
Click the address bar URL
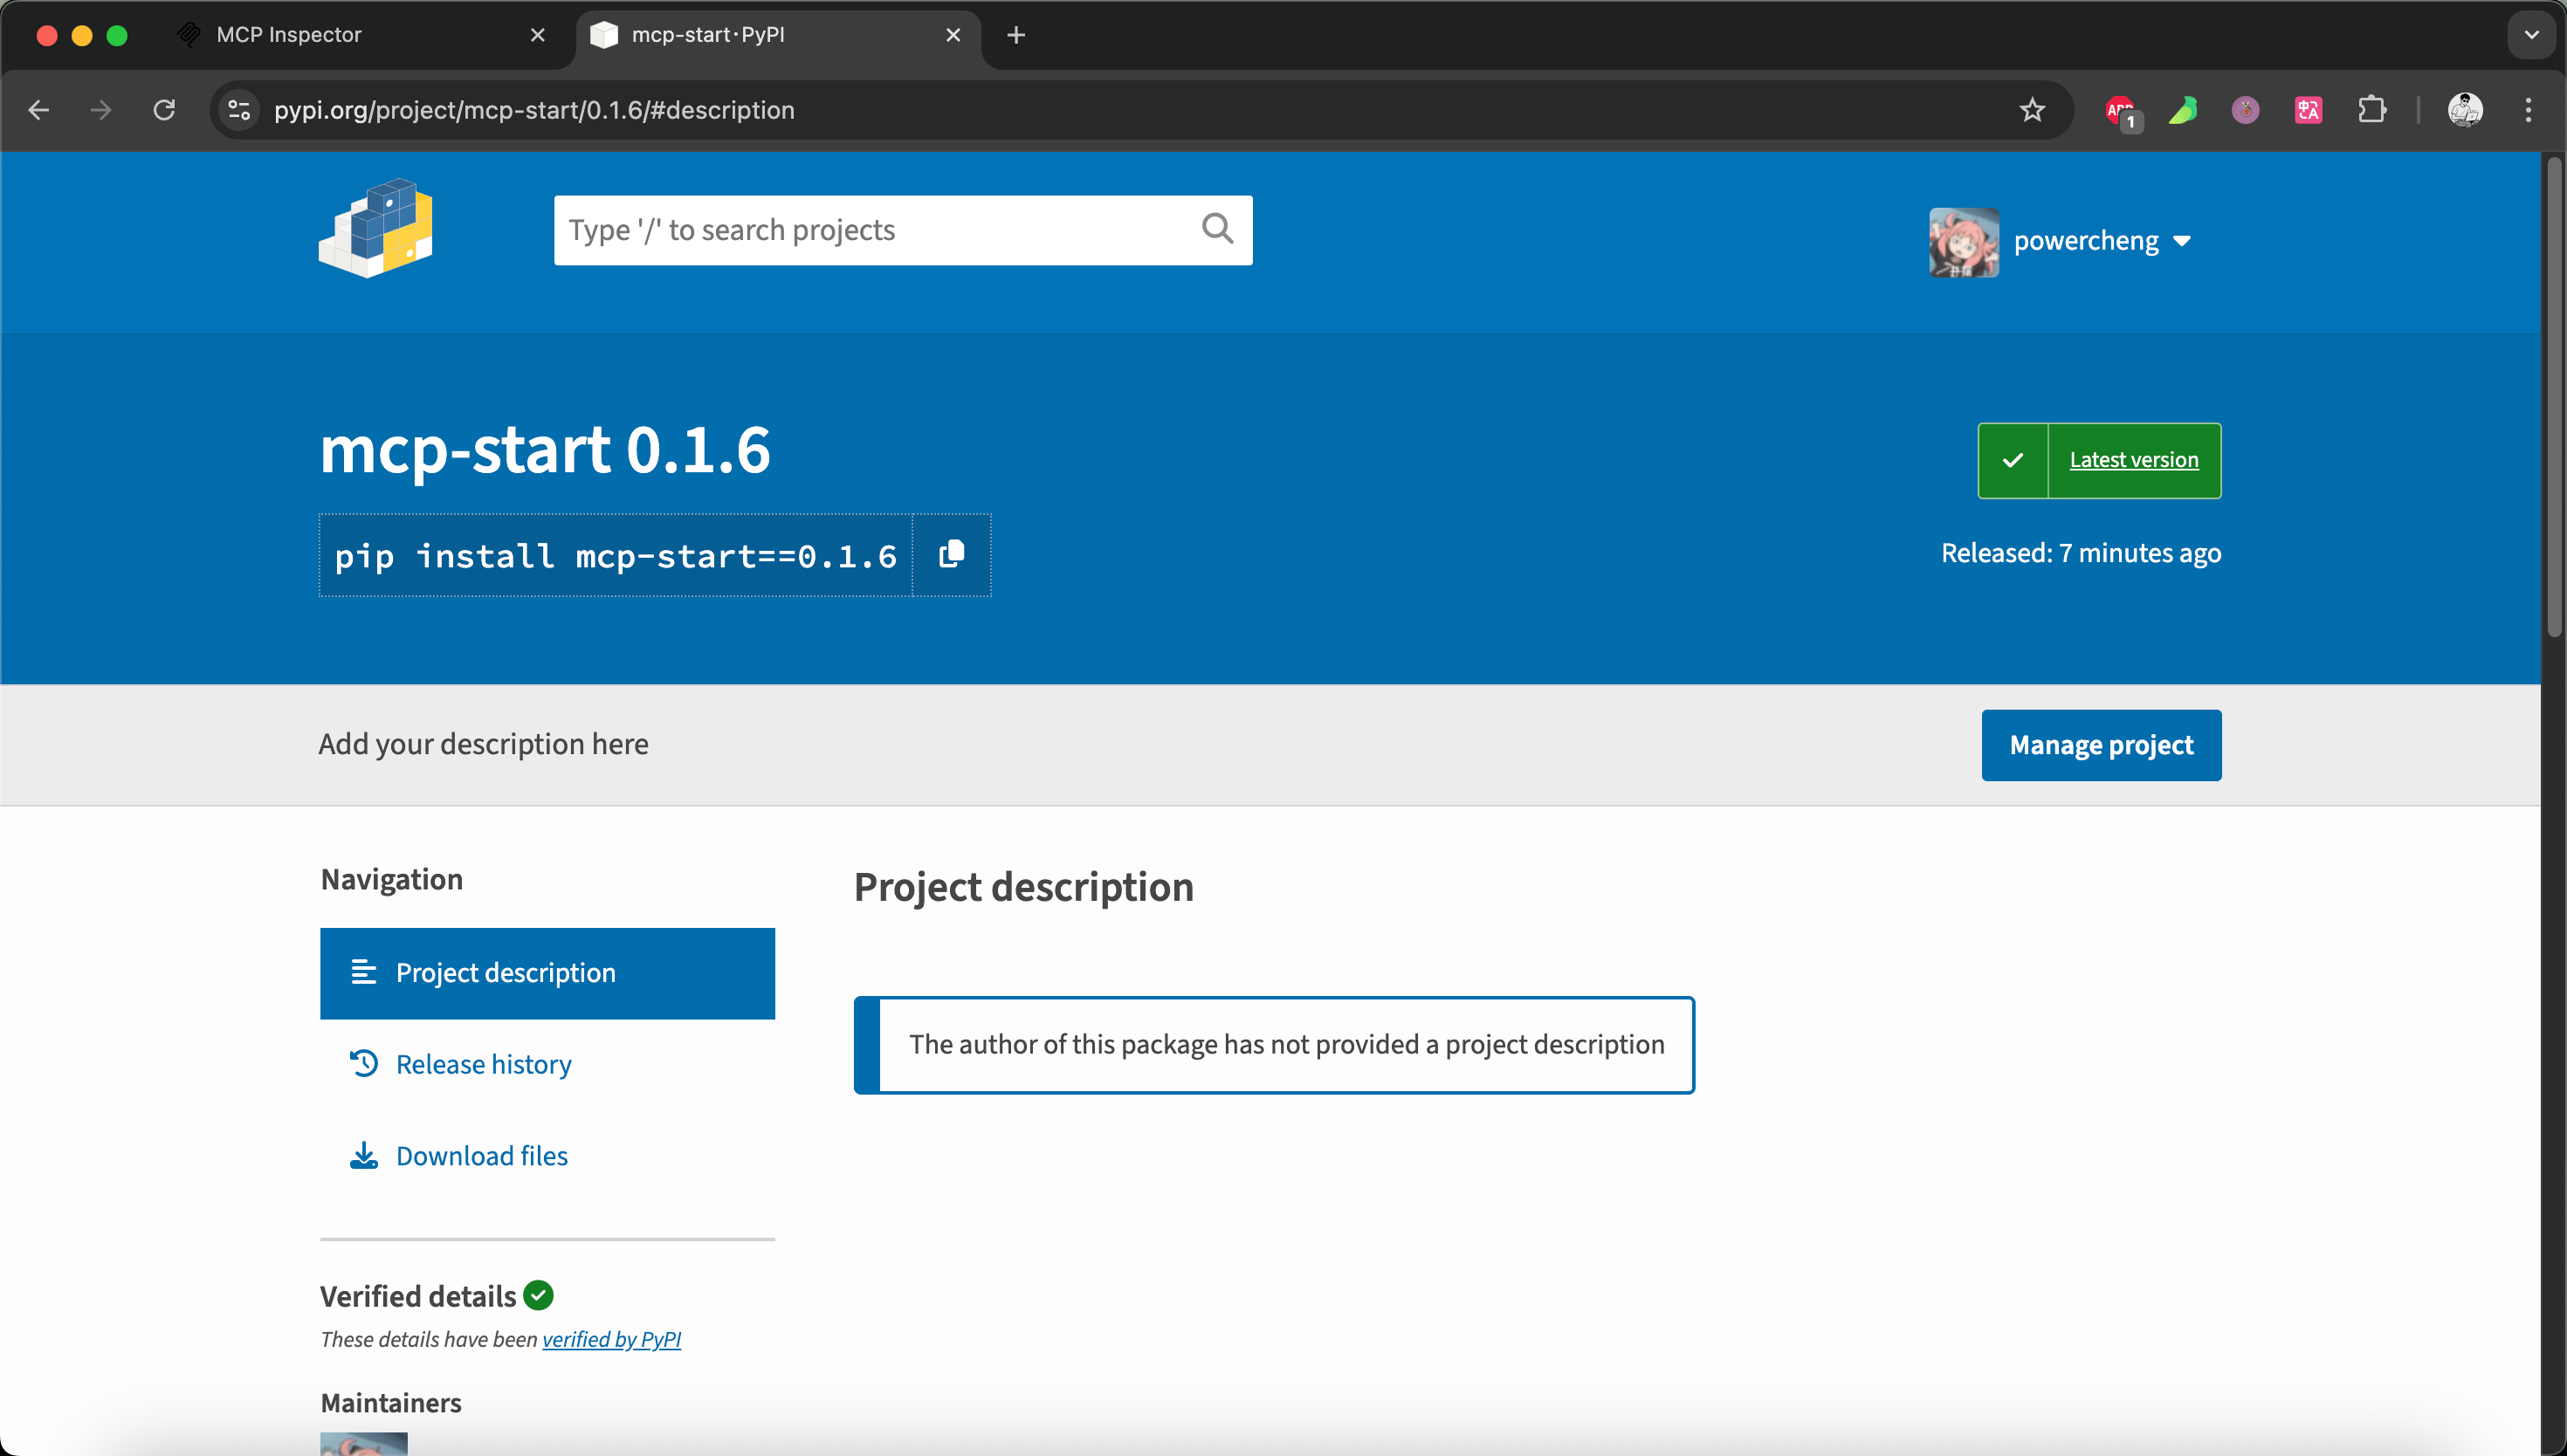534,110
